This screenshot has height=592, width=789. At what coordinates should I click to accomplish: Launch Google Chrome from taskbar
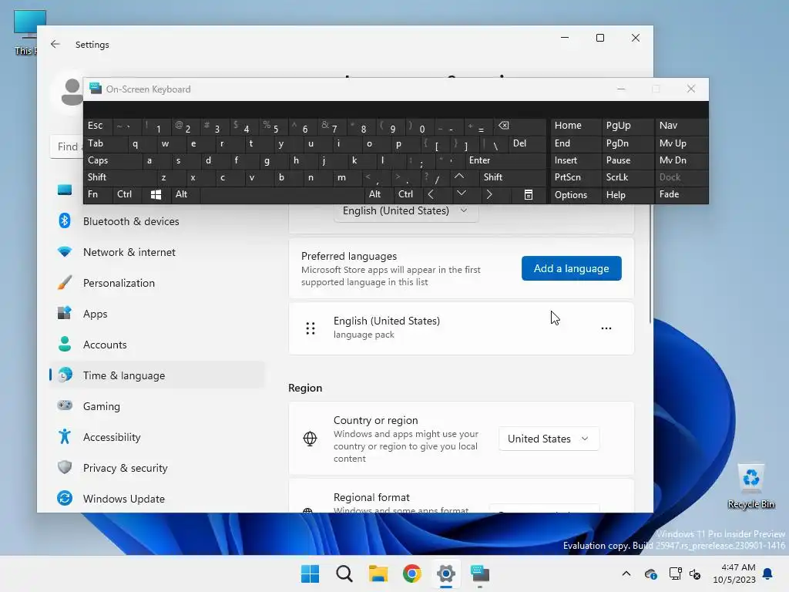click(x=411, y=573)
